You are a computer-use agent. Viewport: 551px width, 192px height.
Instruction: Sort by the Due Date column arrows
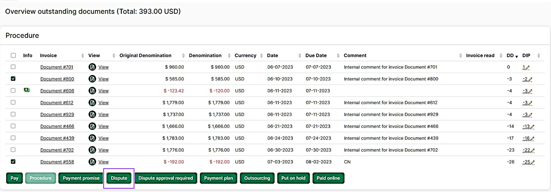point(338,56)
